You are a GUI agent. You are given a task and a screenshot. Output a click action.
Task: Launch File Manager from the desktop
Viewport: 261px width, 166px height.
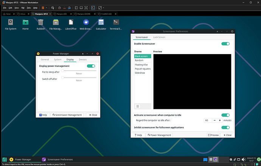click(x=56, y=25)
